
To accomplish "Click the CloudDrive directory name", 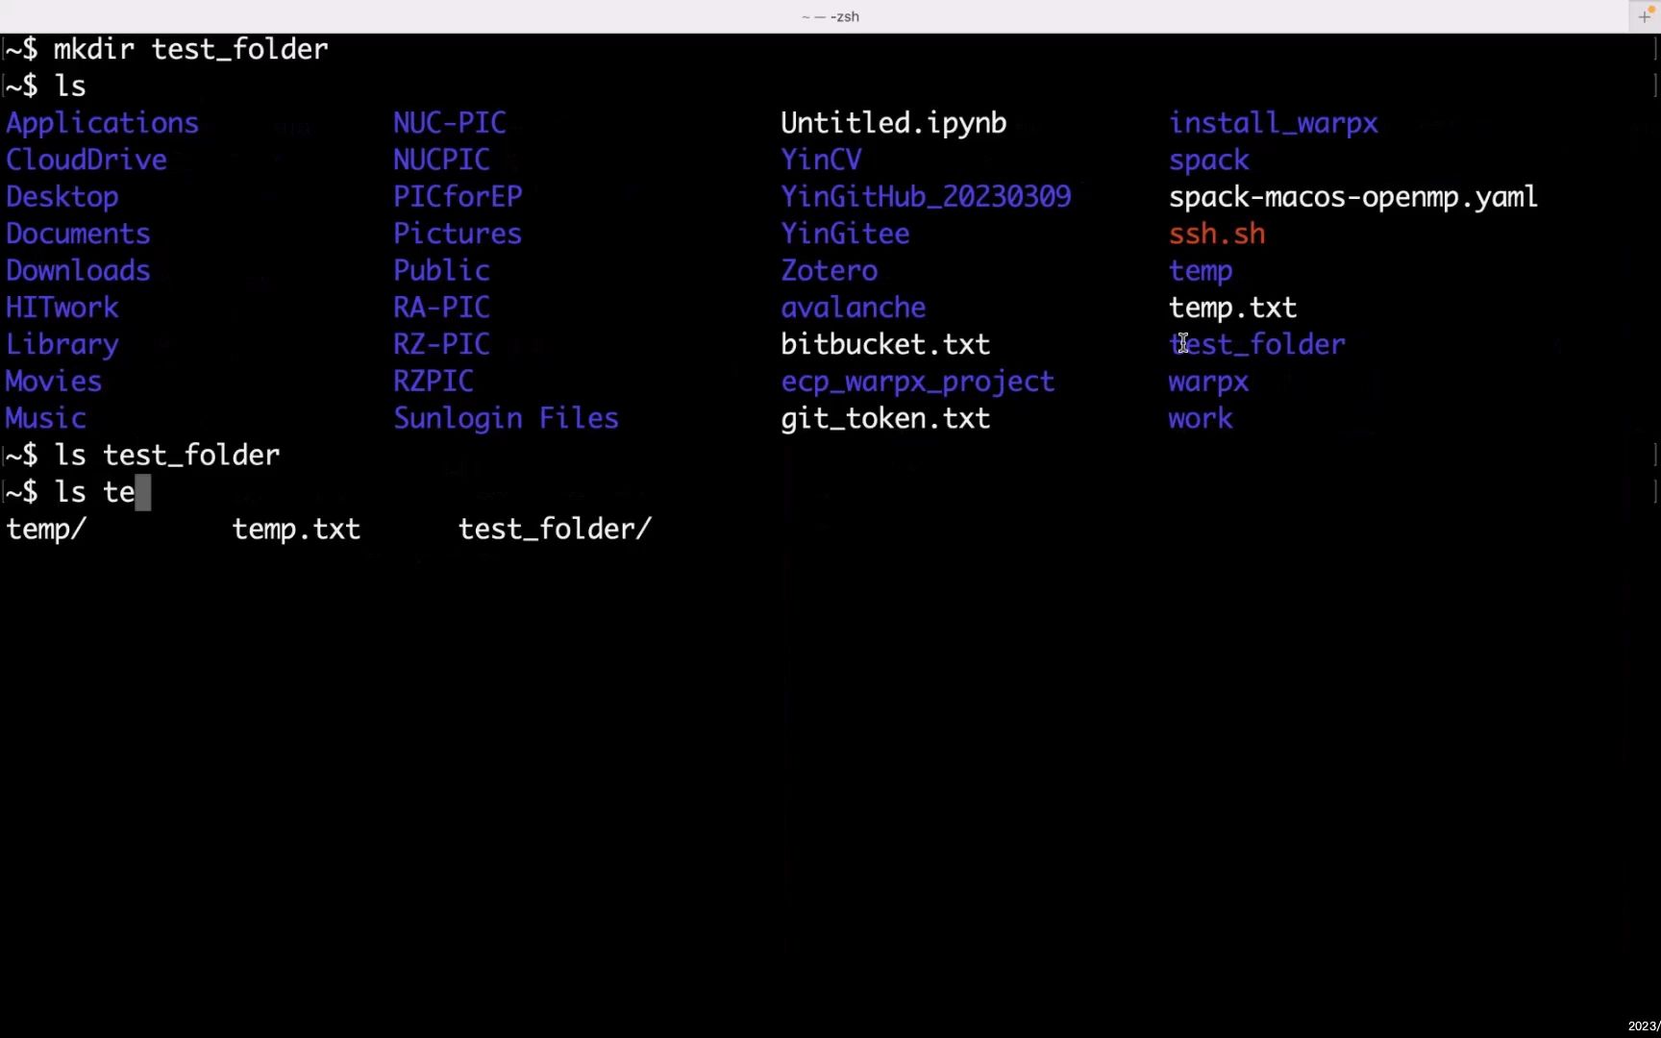I will pos(87,160).
